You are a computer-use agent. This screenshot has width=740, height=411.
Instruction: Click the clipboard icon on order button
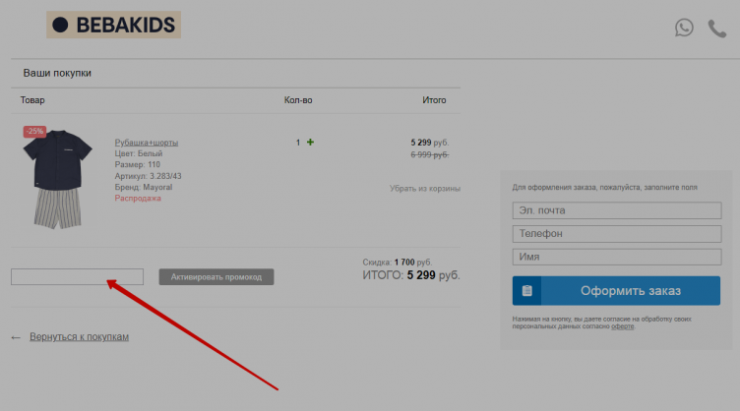click(527, 291)
